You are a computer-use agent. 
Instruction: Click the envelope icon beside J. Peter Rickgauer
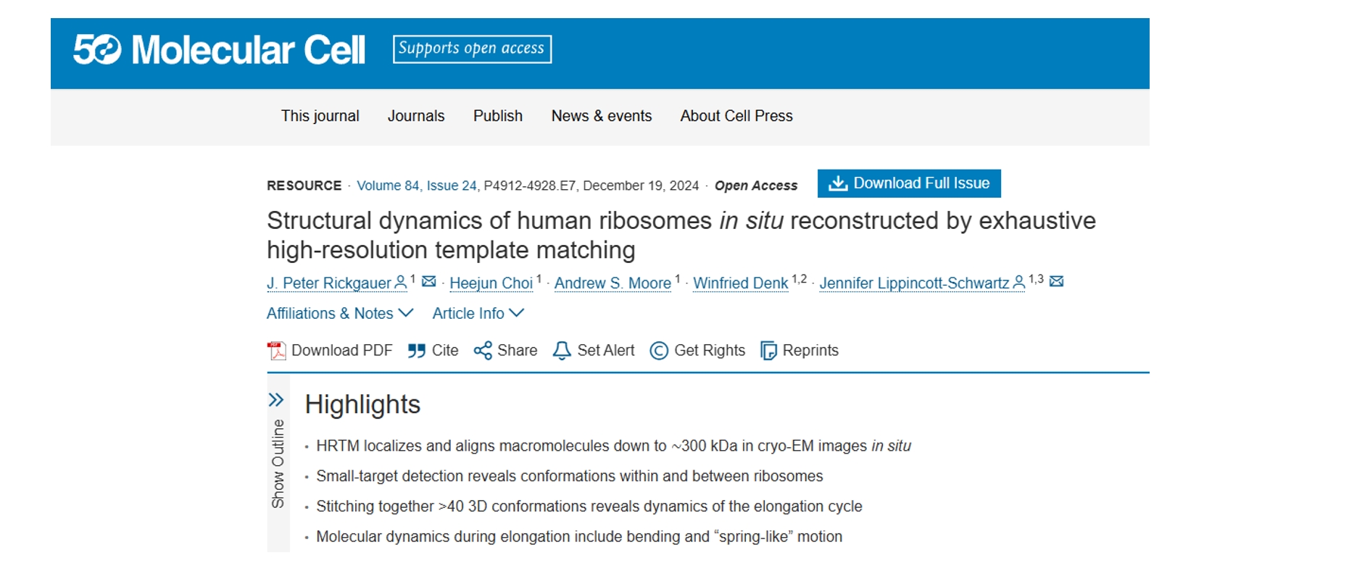point(429,281)
